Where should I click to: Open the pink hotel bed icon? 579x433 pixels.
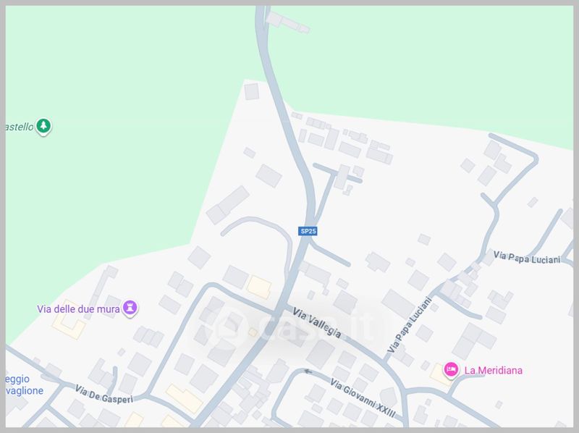click(x=451, y=369)
